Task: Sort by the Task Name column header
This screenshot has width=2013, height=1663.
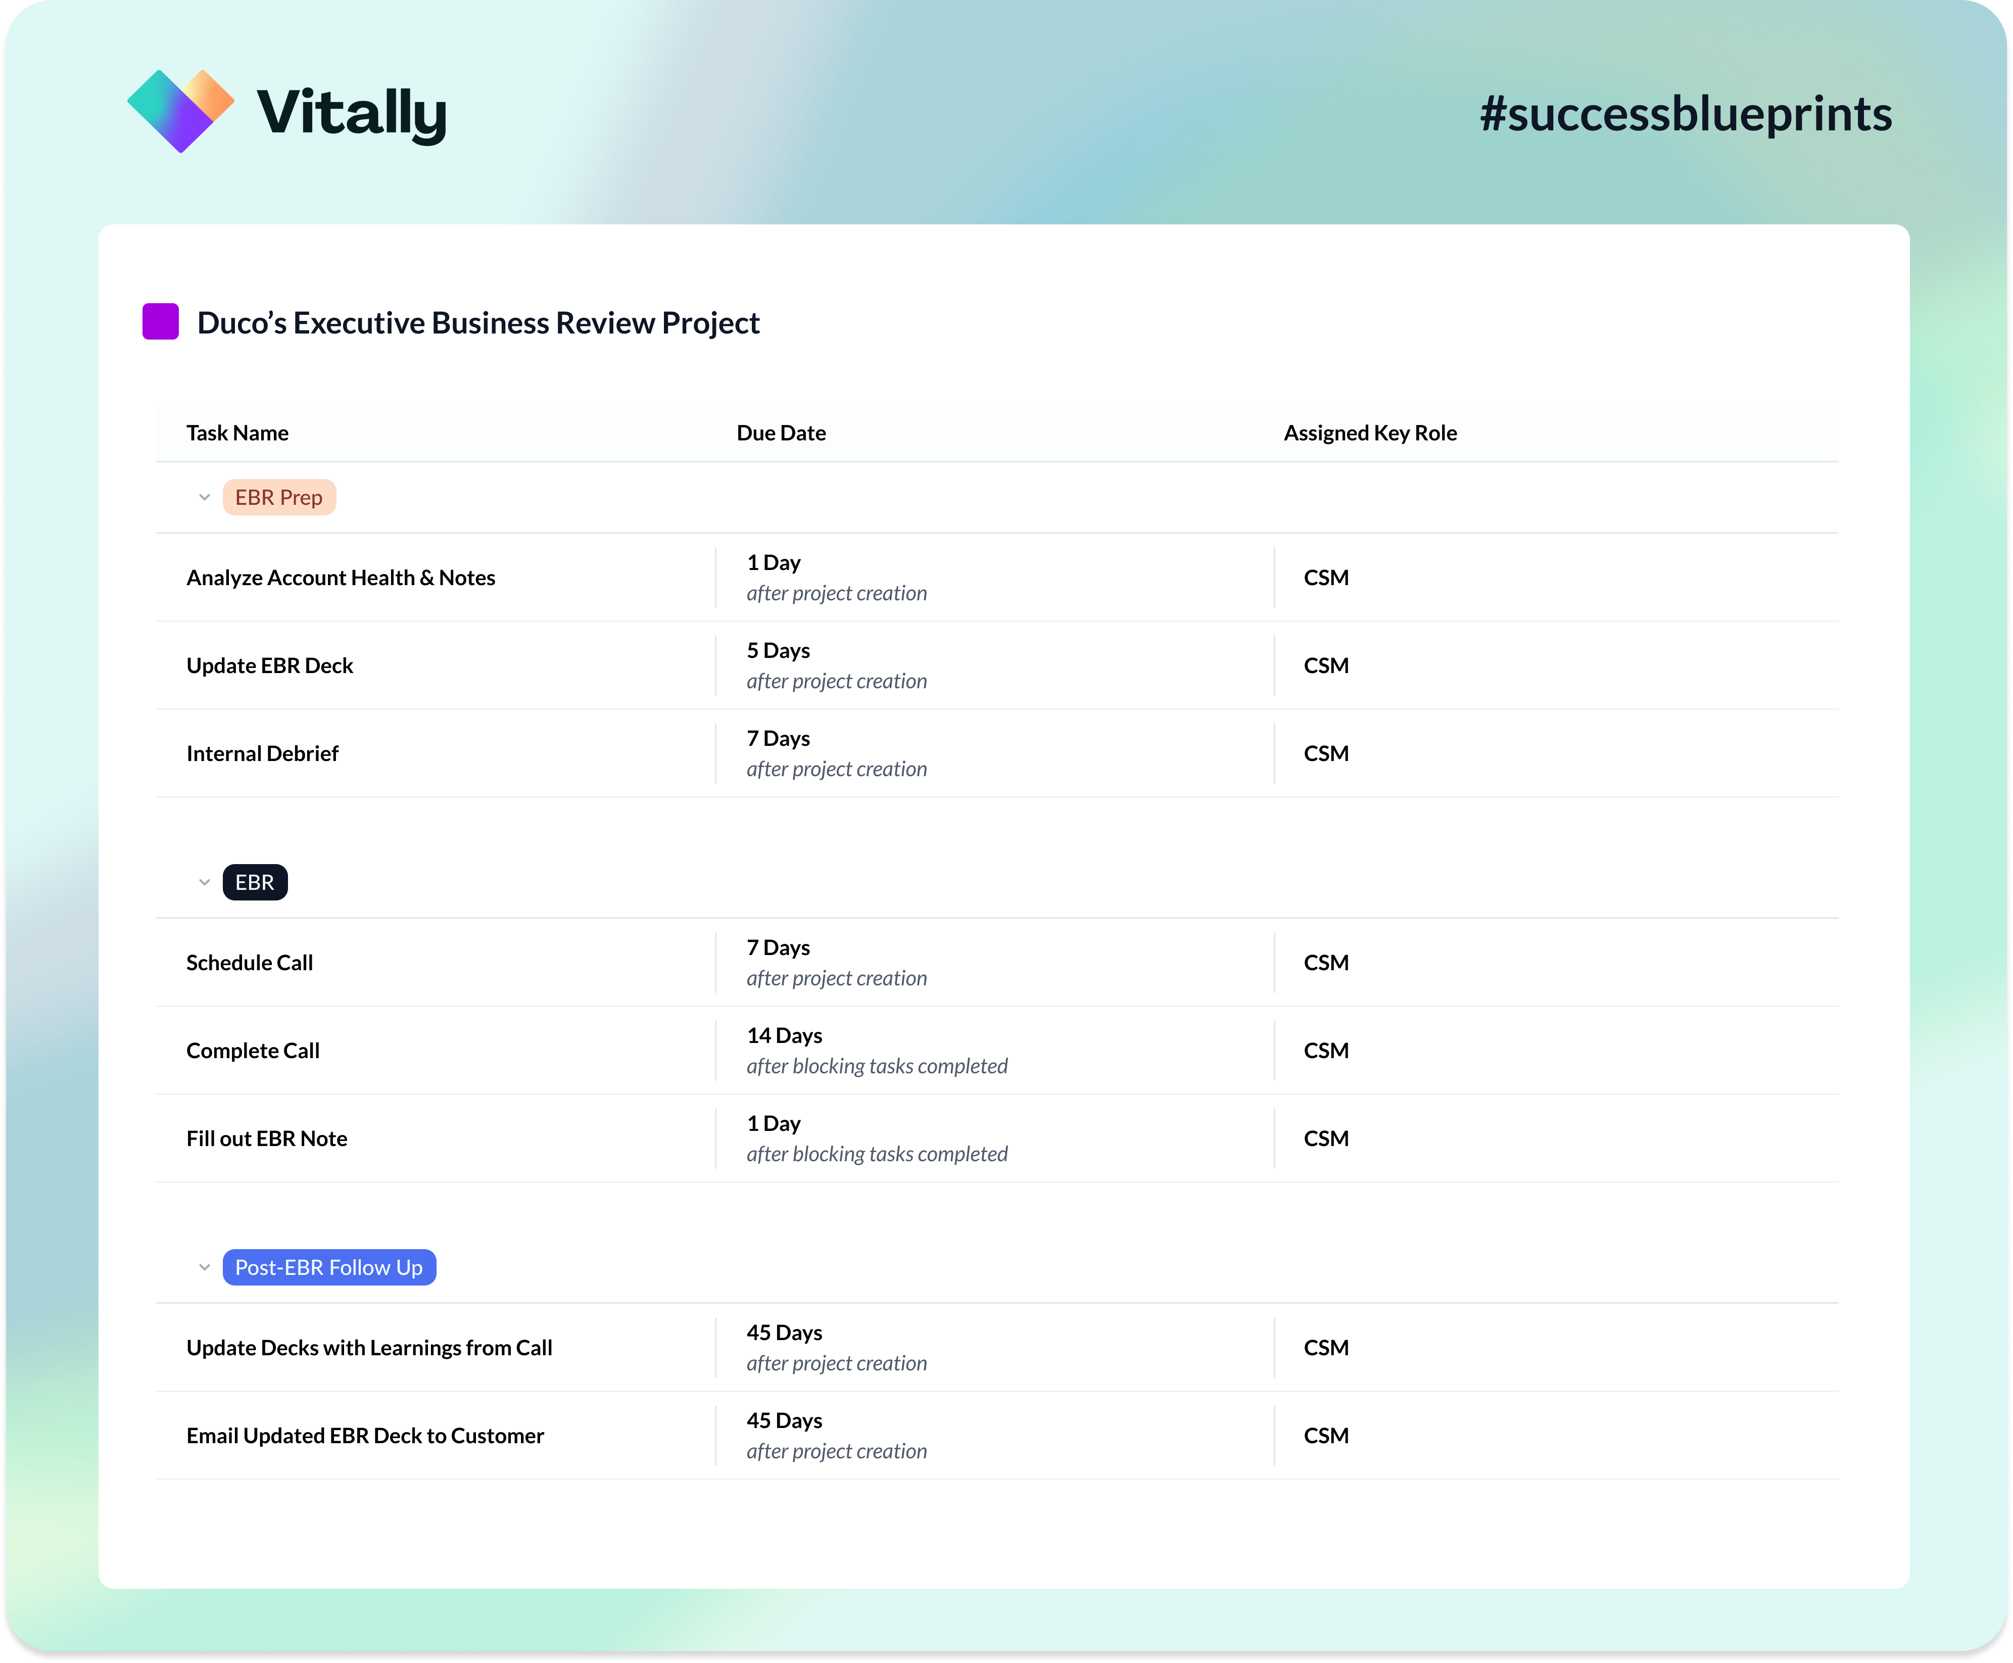Action: click(237, 433)
